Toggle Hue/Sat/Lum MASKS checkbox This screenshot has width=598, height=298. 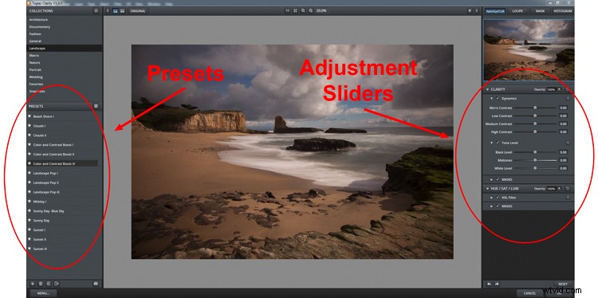coord(498,206)
